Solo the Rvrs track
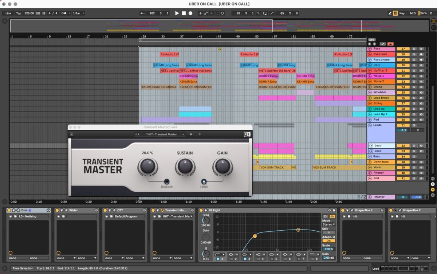This screenshot has height=274, width=437. pyautogui.click(x=414, y=49)
